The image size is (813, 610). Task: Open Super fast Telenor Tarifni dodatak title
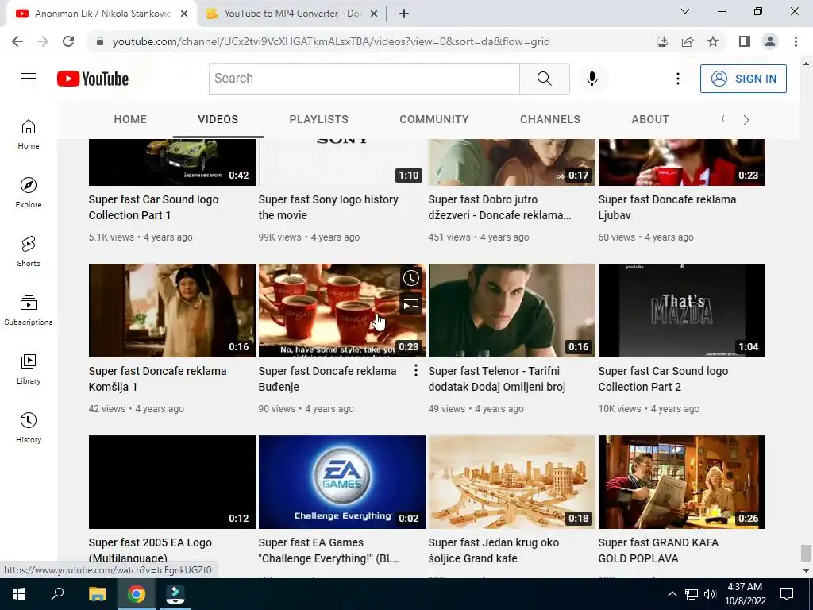point(497,379)
